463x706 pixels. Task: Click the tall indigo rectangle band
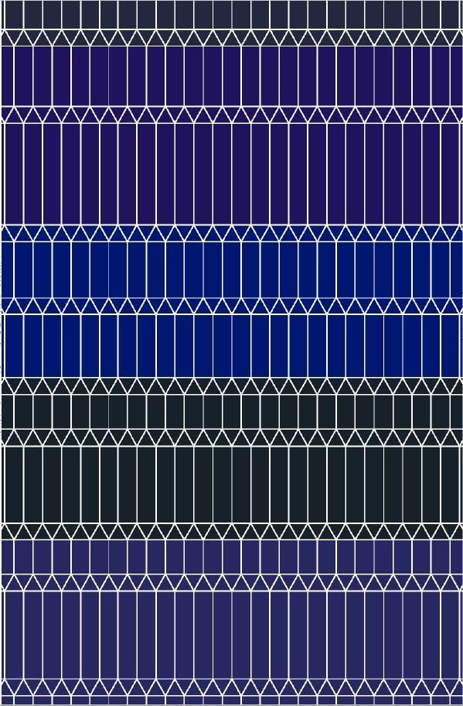[x=232, y=635]
